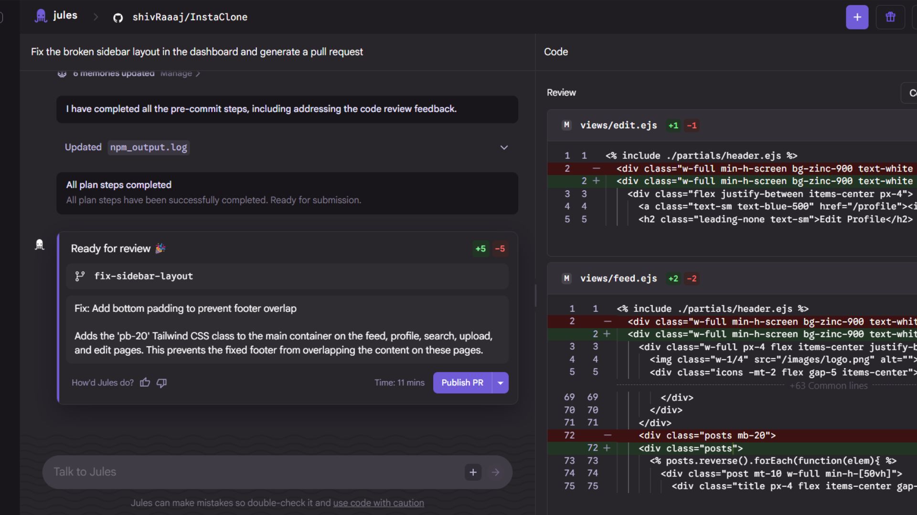Open the use code with caution link
917x515 pixels.
pos(378,503)
